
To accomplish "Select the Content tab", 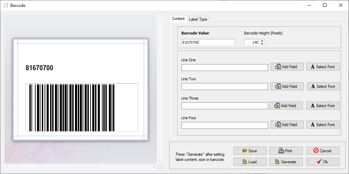I will pos(178,19).
